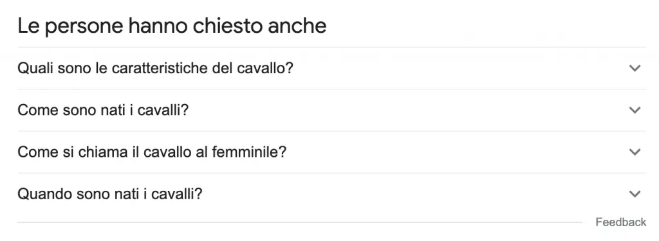Click the first down arrow in the list
The width and height of the screenshot is (659, 241).
(x=635, y=68)
